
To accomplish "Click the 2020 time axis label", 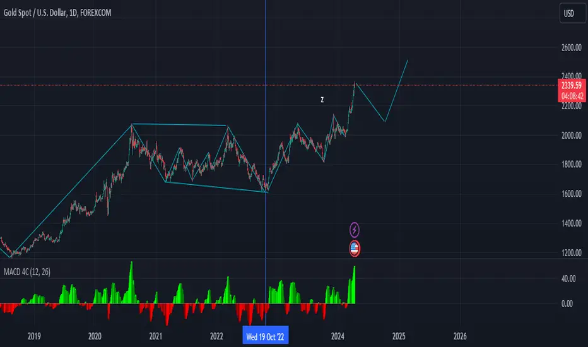I will pyautogui.click(x=95, y=336).
